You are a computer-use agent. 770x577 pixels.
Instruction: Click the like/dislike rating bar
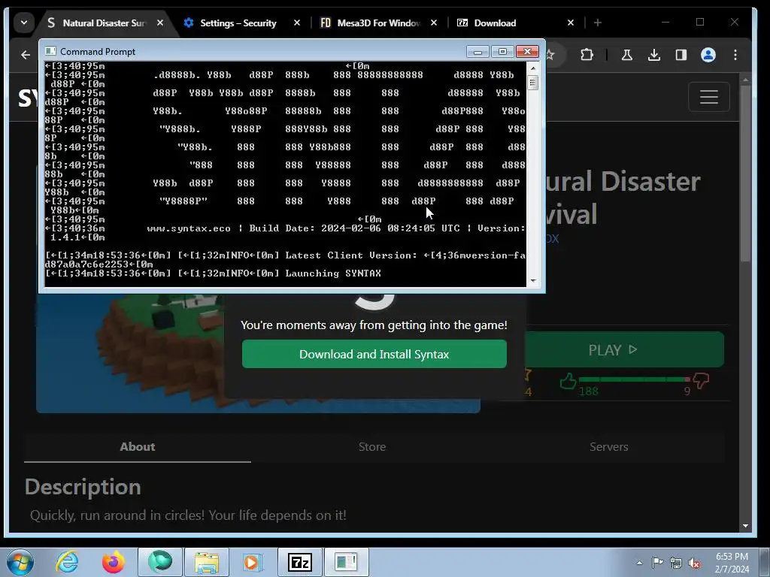634,379
